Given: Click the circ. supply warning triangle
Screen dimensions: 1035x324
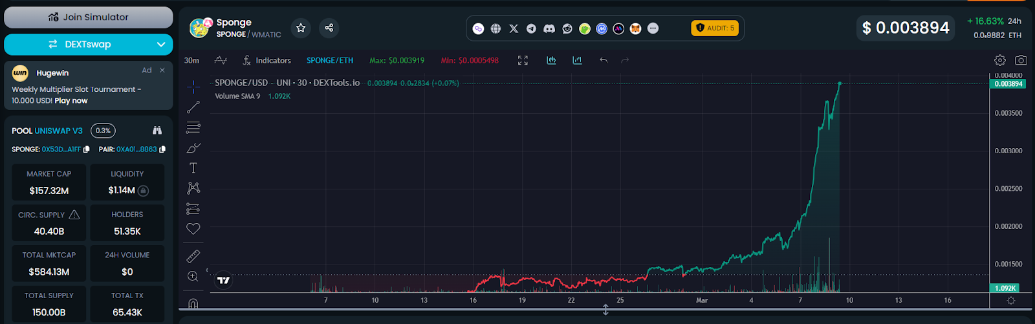Looking at the screenshot, I should [x=74, y=215].
